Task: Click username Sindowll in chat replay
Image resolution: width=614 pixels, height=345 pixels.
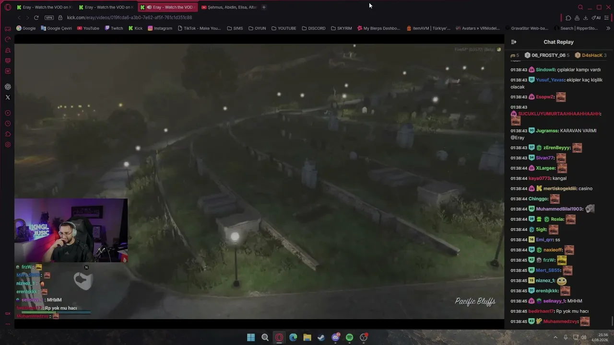Action: (545, 70)
